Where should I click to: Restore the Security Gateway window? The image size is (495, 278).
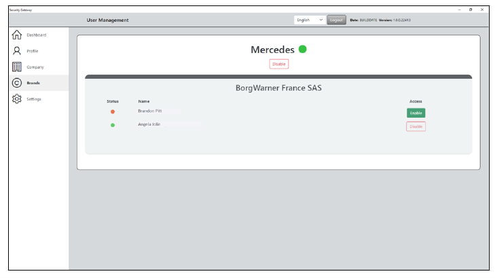(x=471, y=10)
